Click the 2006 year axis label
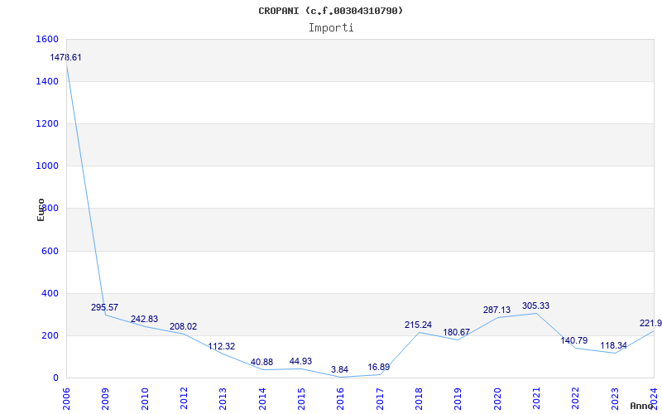This screenshot has height=414, width=662. point(66,399)
